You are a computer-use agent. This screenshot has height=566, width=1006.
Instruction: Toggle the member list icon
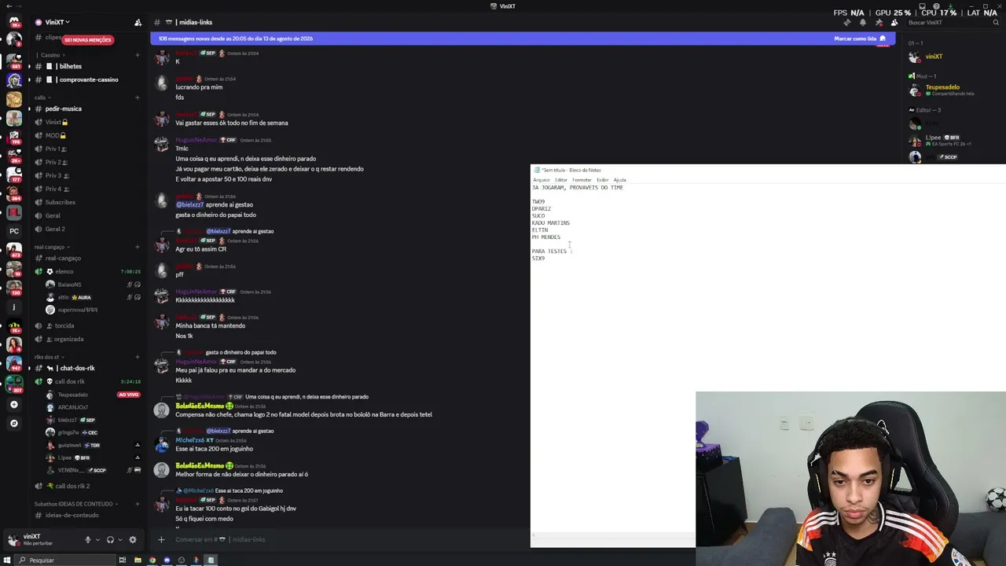pyautogui.click(x=894, y=22)
